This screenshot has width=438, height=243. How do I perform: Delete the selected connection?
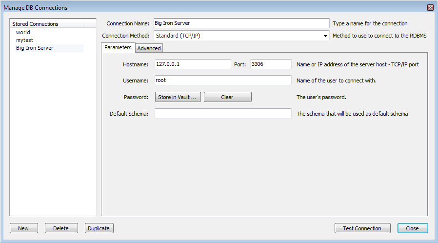[x=61, y=228]
